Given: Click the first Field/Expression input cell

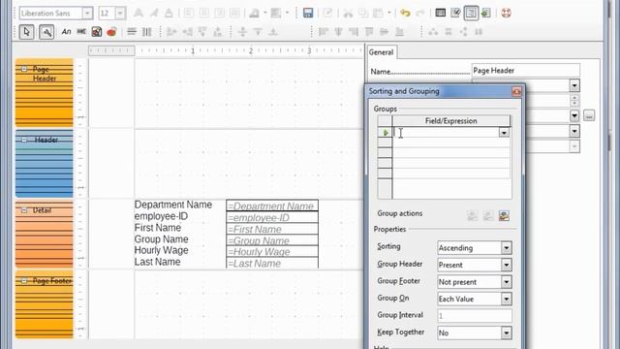Looking at the screenshot, I should point(446,133).
